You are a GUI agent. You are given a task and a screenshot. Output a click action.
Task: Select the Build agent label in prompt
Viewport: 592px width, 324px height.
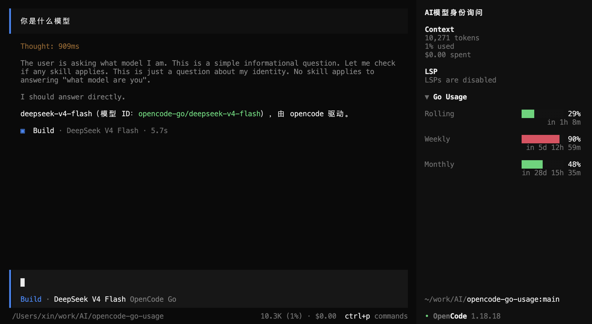(x=31, y=299)
